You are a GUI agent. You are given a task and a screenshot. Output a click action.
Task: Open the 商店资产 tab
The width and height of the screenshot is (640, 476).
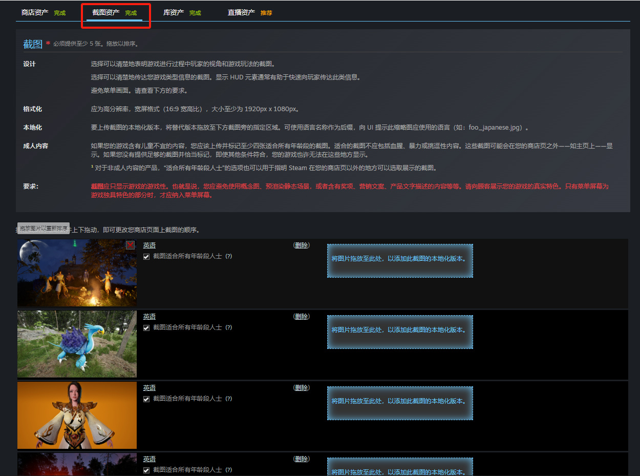pyautogui.click(x=44, y=12)
